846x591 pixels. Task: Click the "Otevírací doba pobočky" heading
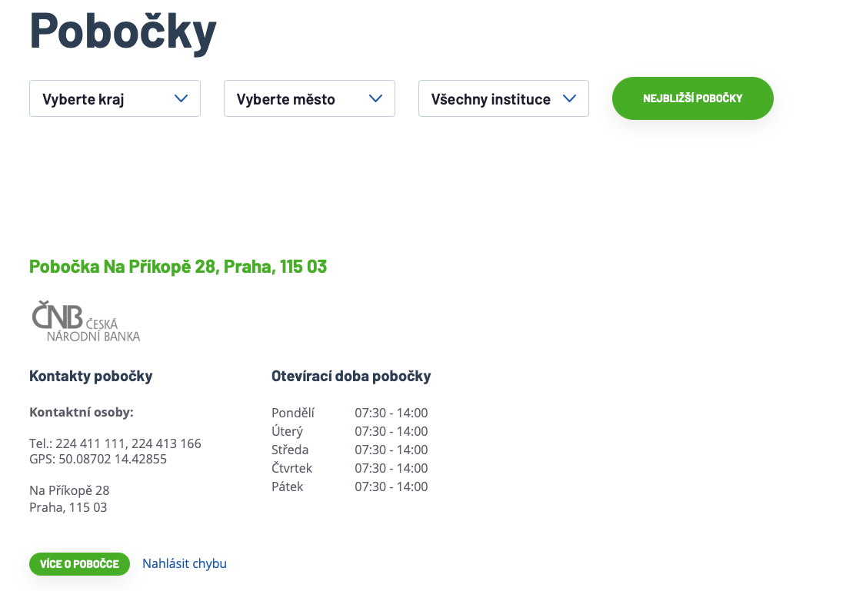pyautogui.click(x=351, y=376)
